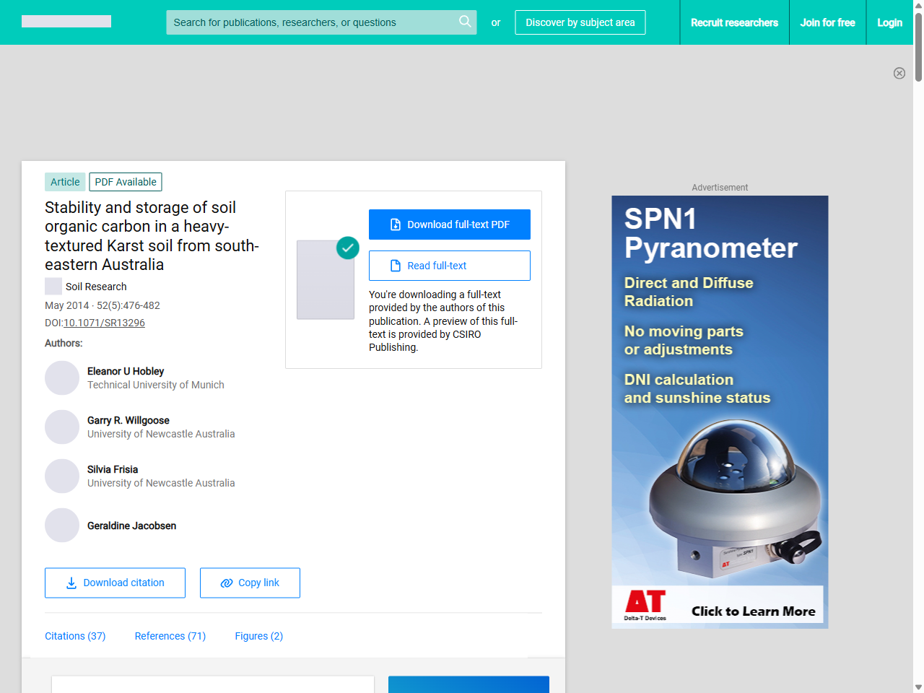The image size is (924, 693).
Task: Click Silvia Frisia's avatar
Action: point(62,476)
